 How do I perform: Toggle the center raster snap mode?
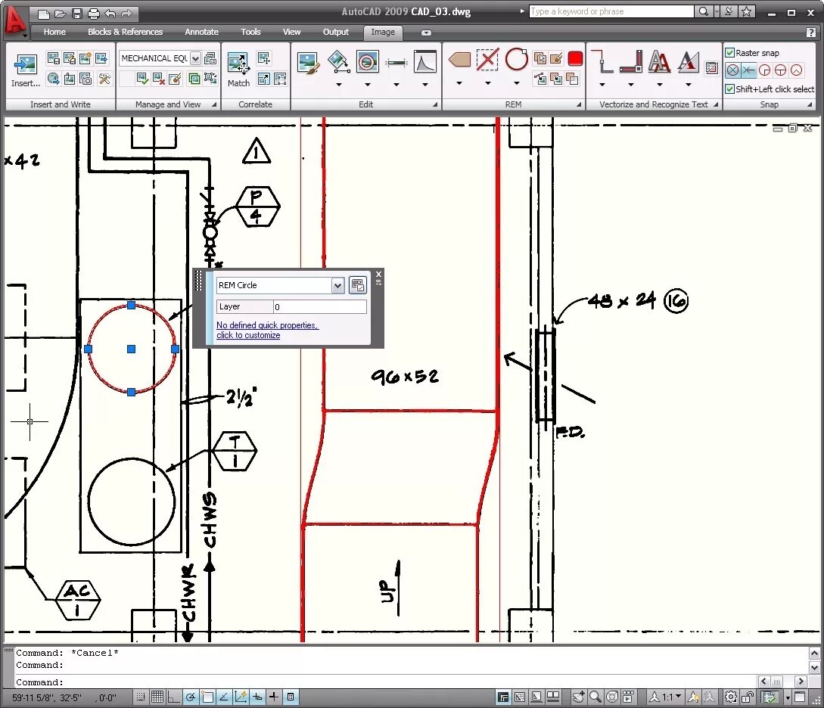[x=733, y=70]
